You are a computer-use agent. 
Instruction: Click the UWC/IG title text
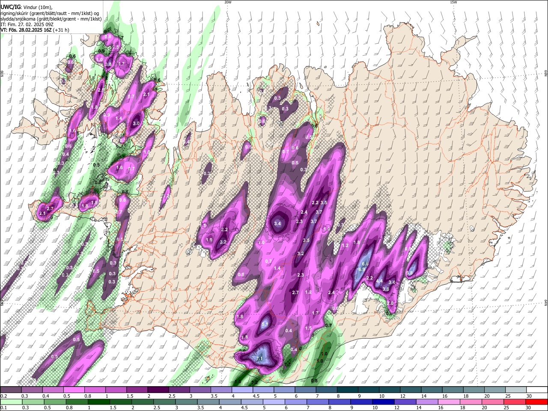tap(10, 7)
